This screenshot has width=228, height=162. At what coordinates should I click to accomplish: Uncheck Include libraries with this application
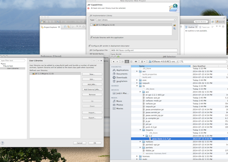91,38
